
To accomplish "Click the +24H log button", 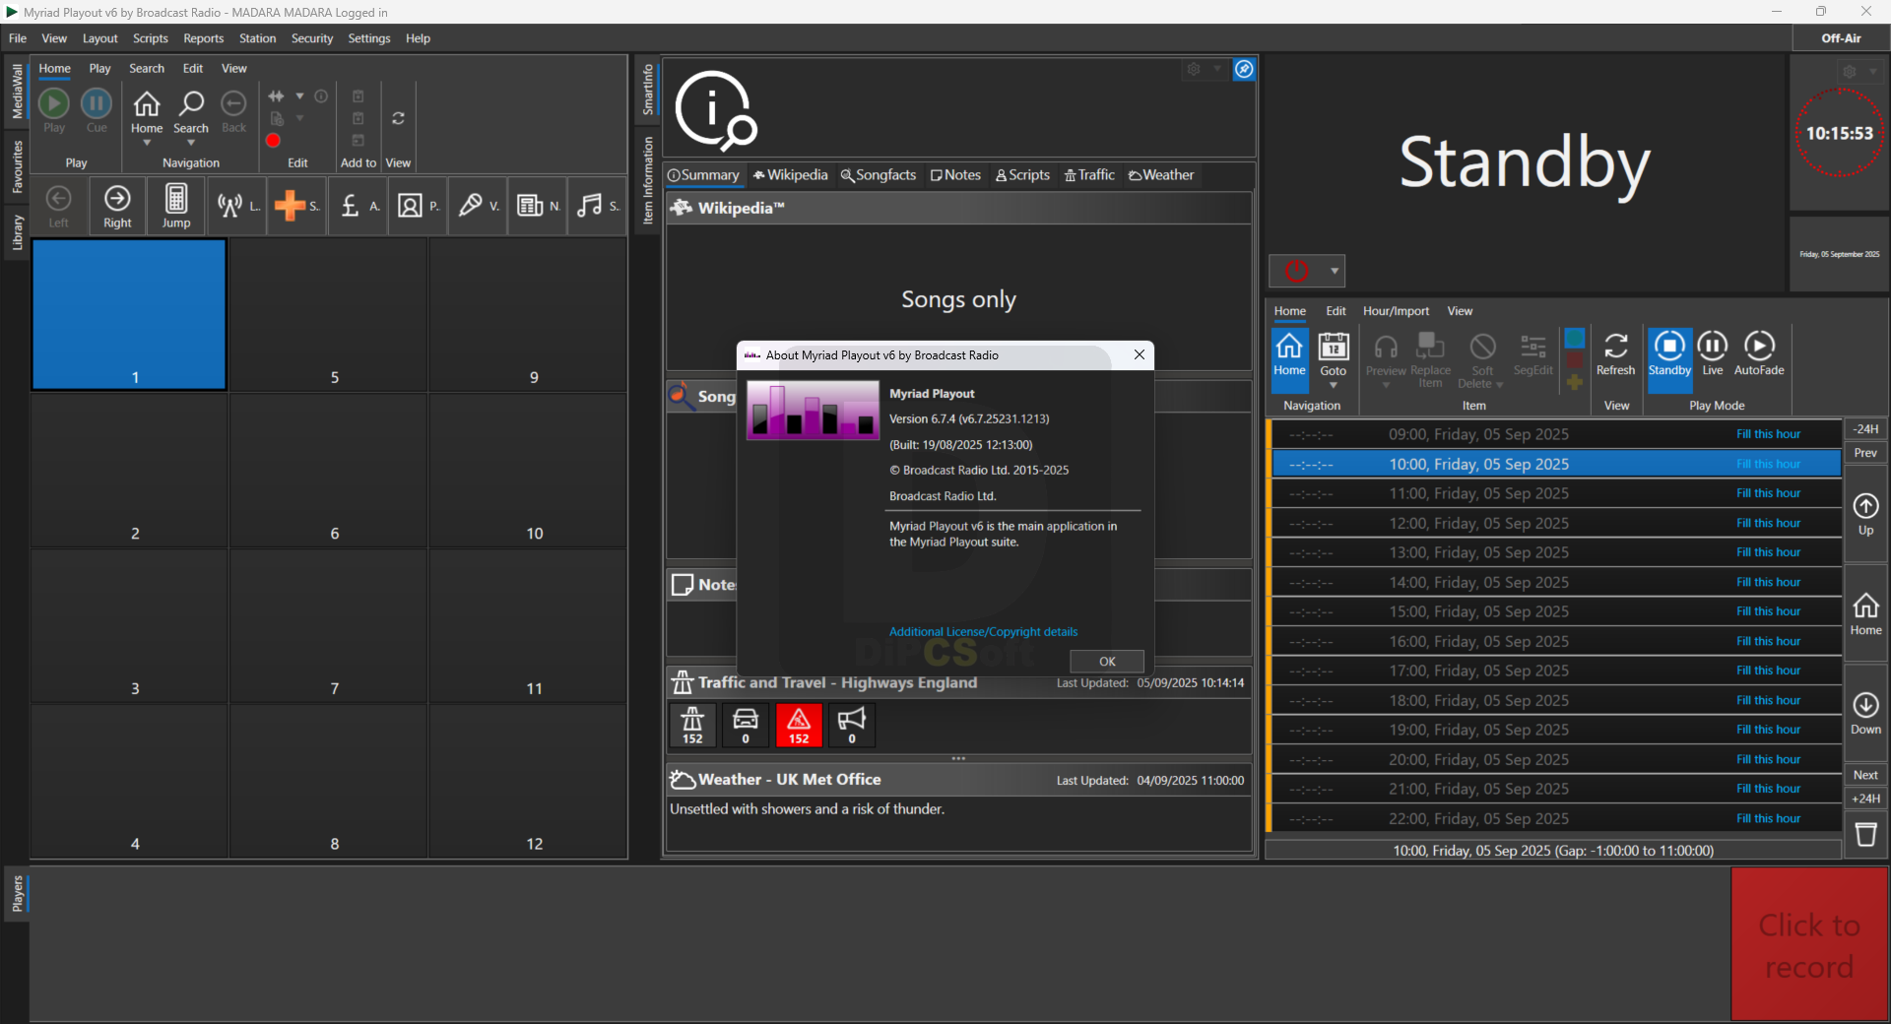I will point(1865,799).
